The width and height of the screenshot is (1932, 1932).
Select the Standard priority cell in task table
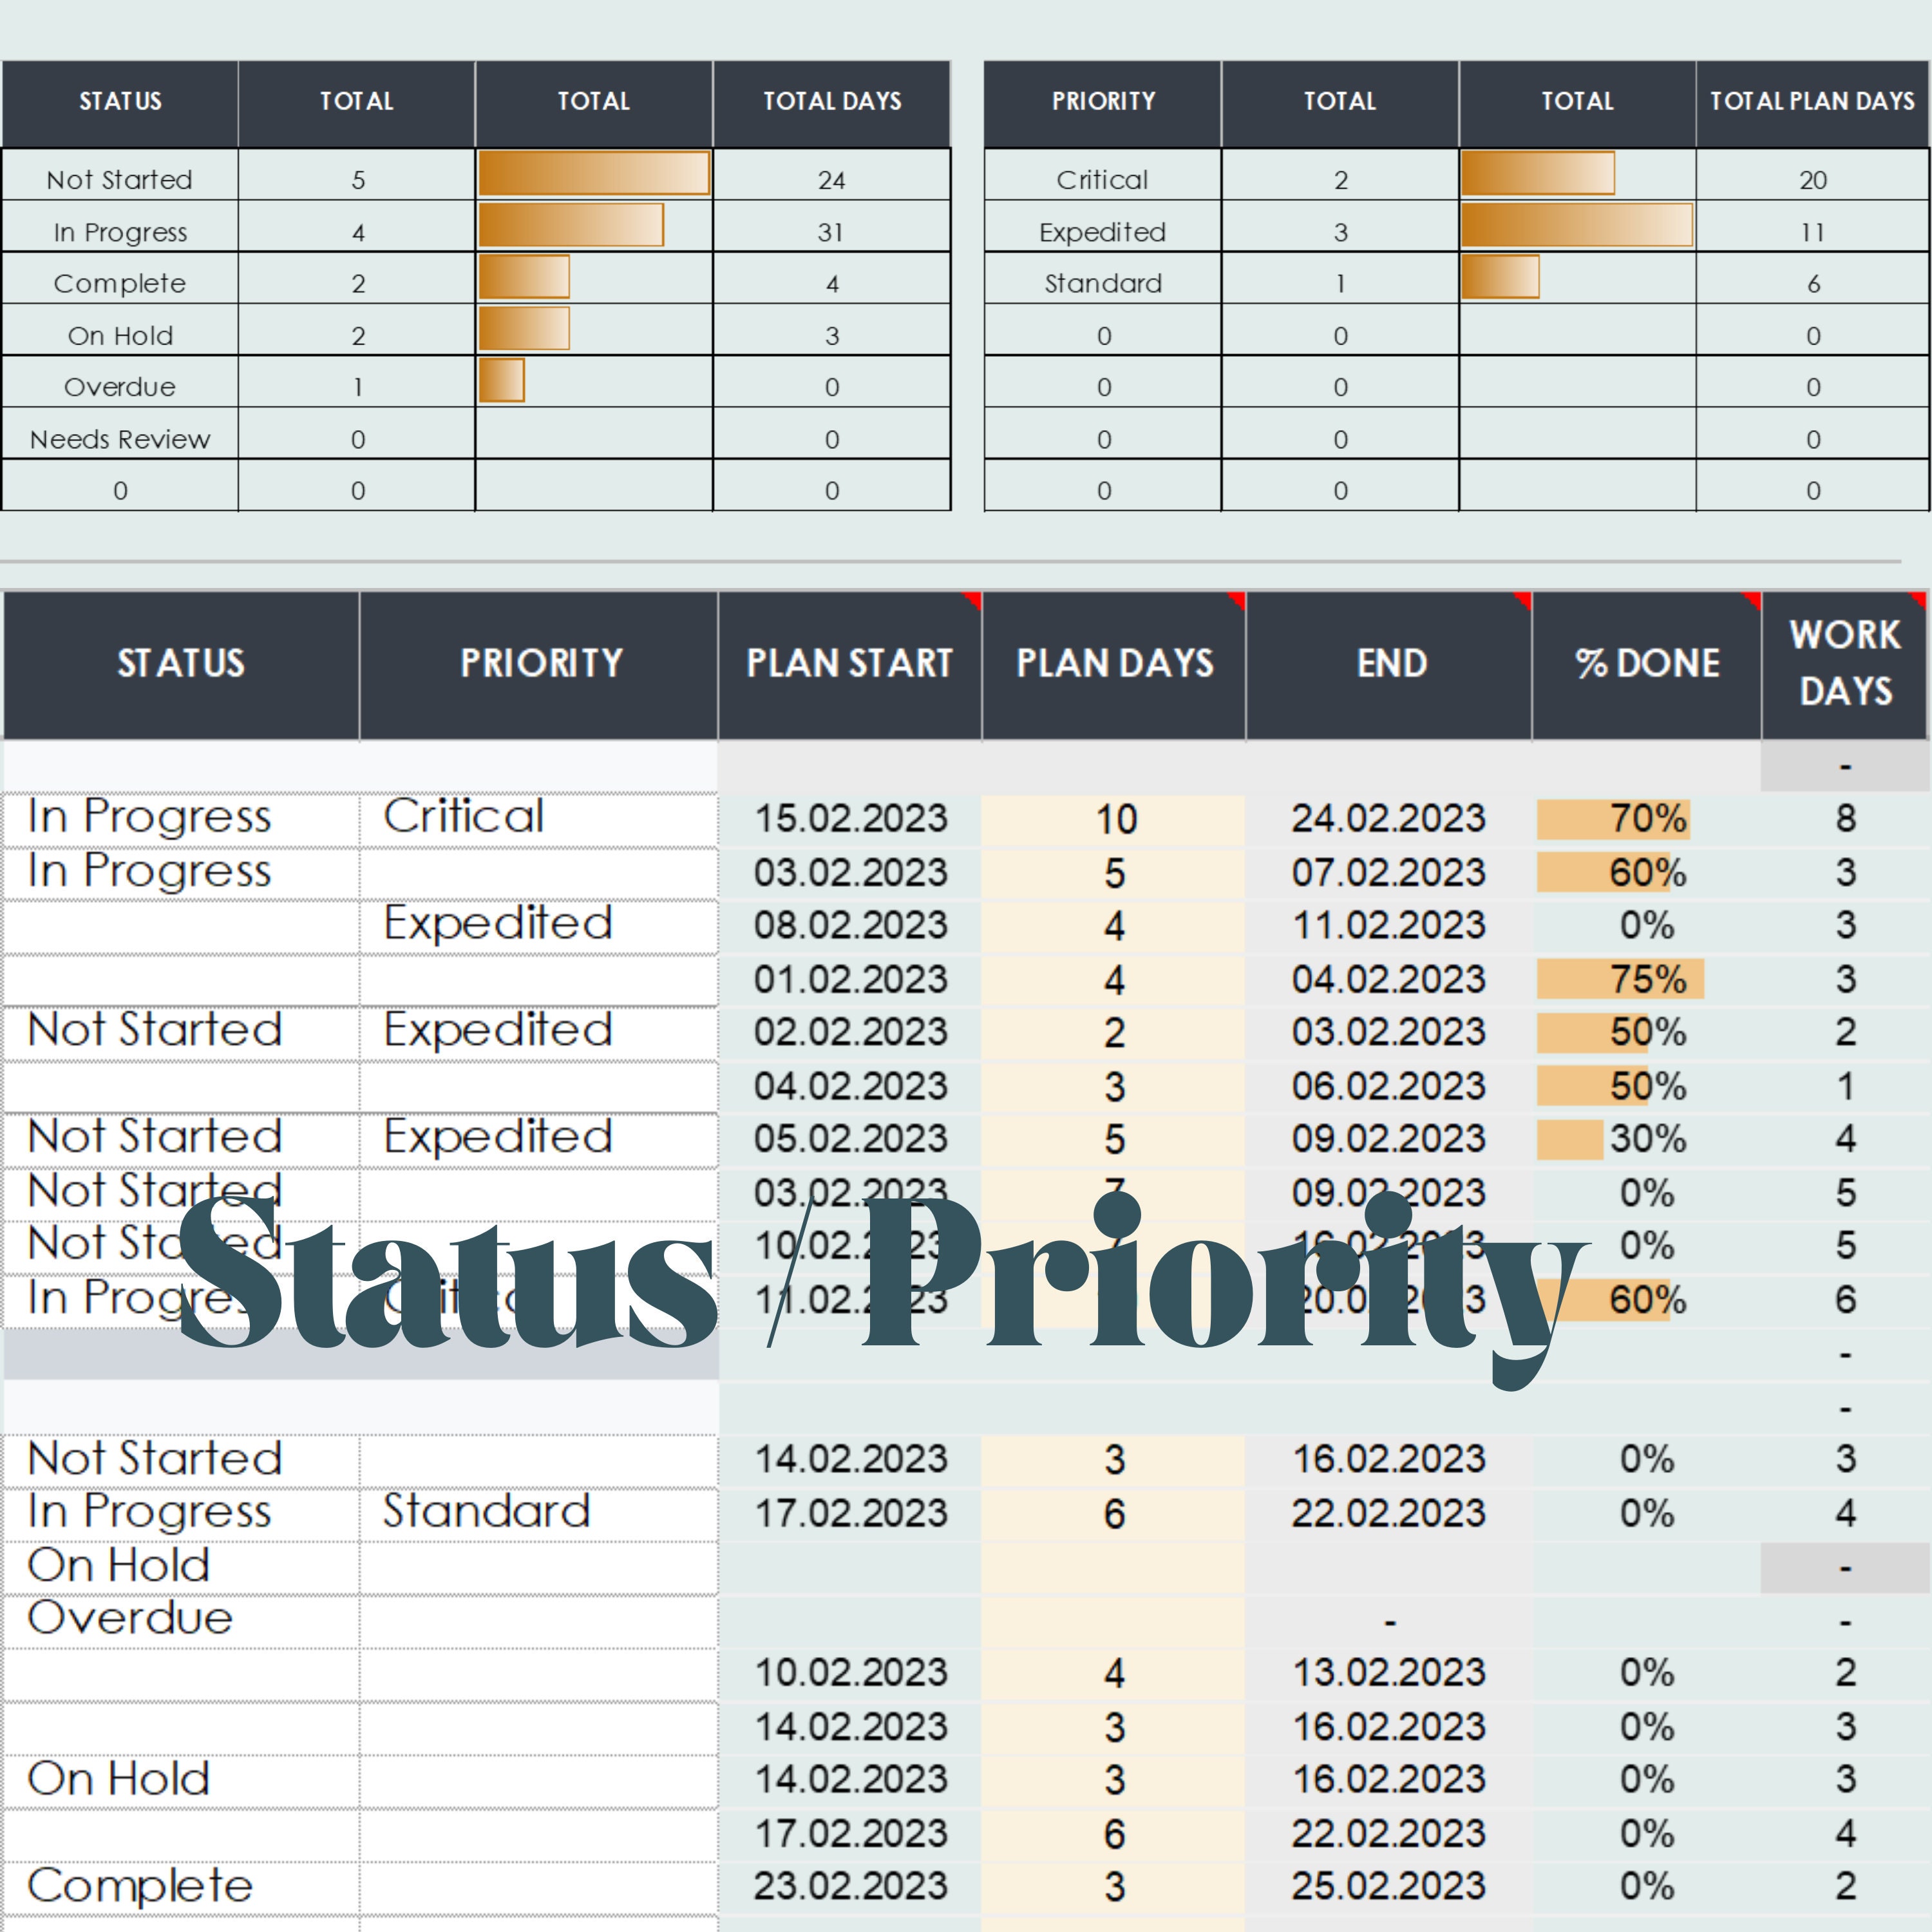[x=538, y=1513]
